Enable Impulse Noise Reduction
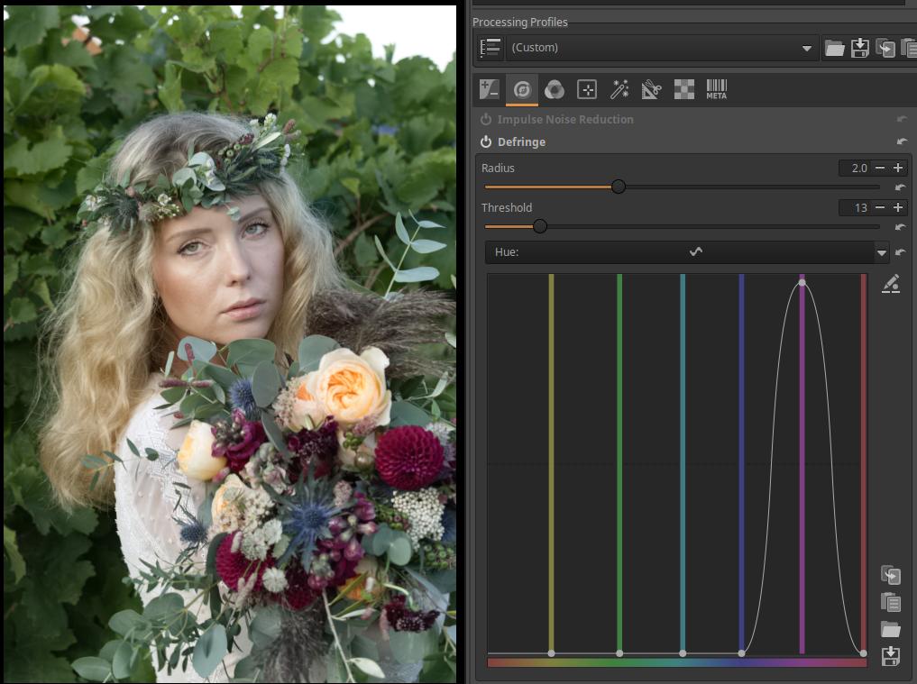917x684 pixels. click(486, 120)
